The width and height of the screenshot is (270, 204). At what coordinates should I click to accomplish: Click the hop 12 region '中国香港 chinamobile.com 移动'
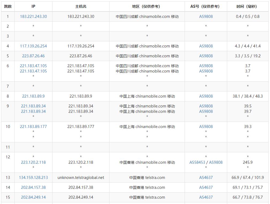(147, 162)
